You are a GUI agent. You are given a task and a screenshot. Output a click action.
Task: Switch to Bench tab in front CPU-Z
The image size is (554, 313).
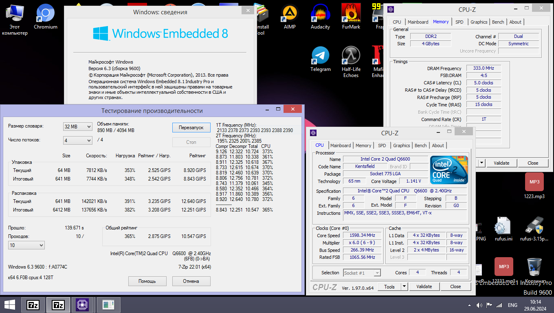421,145
